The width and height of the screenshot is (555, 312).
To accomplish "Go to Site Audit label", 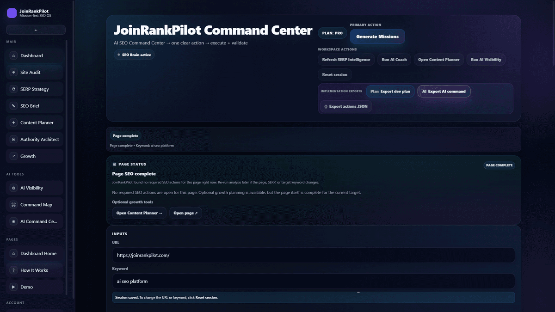I will 31,73.
